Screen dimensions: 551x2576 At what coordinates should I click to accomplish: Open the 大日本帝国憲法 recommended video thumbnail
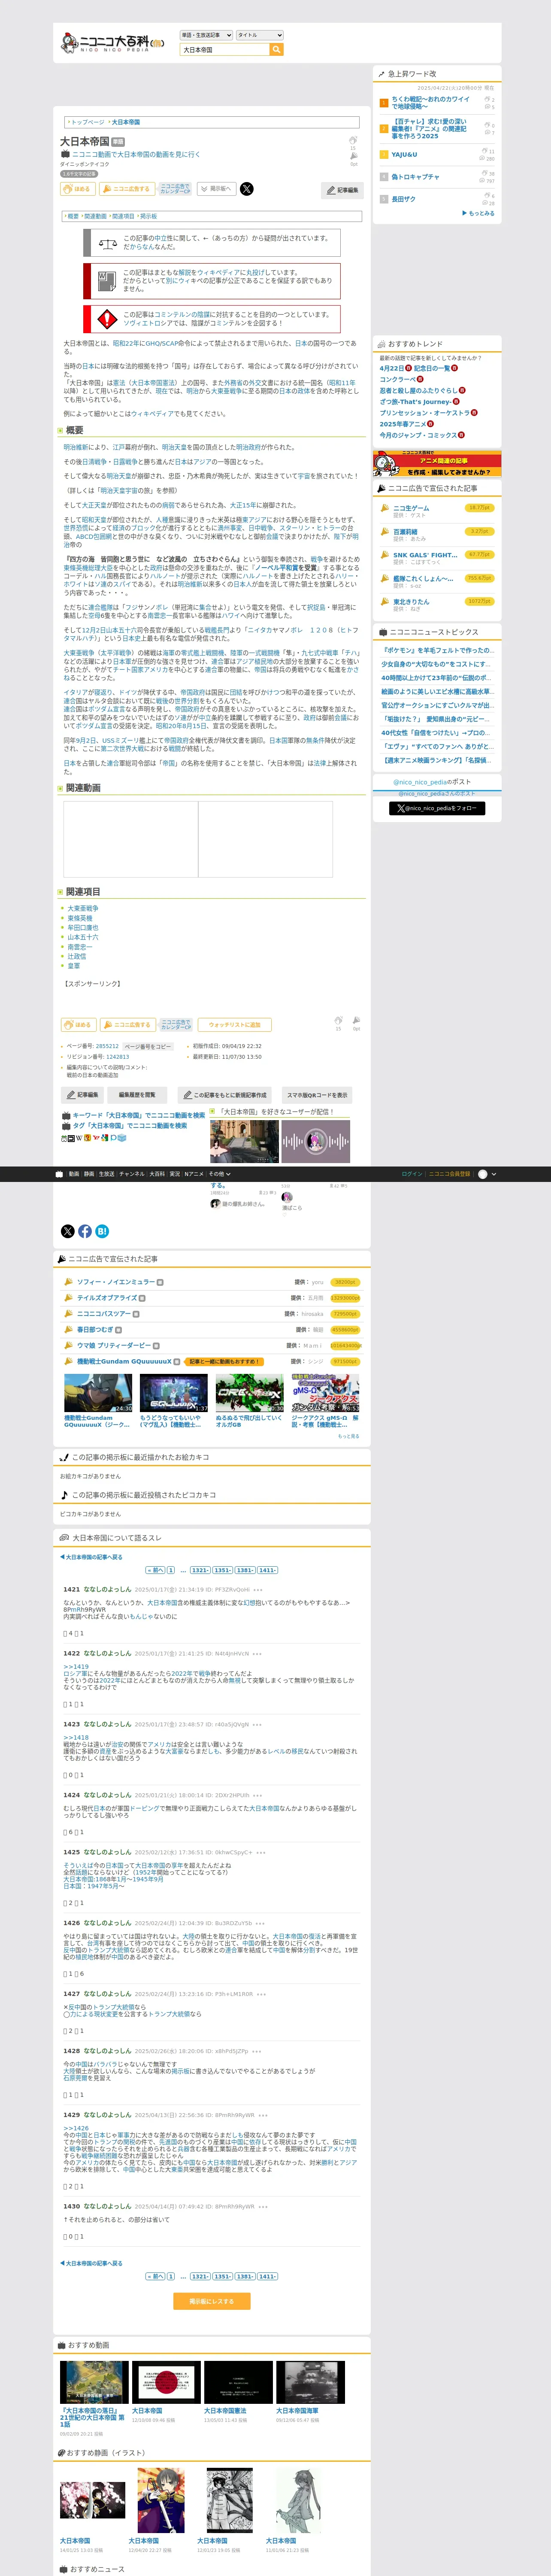coord(238,2382)
